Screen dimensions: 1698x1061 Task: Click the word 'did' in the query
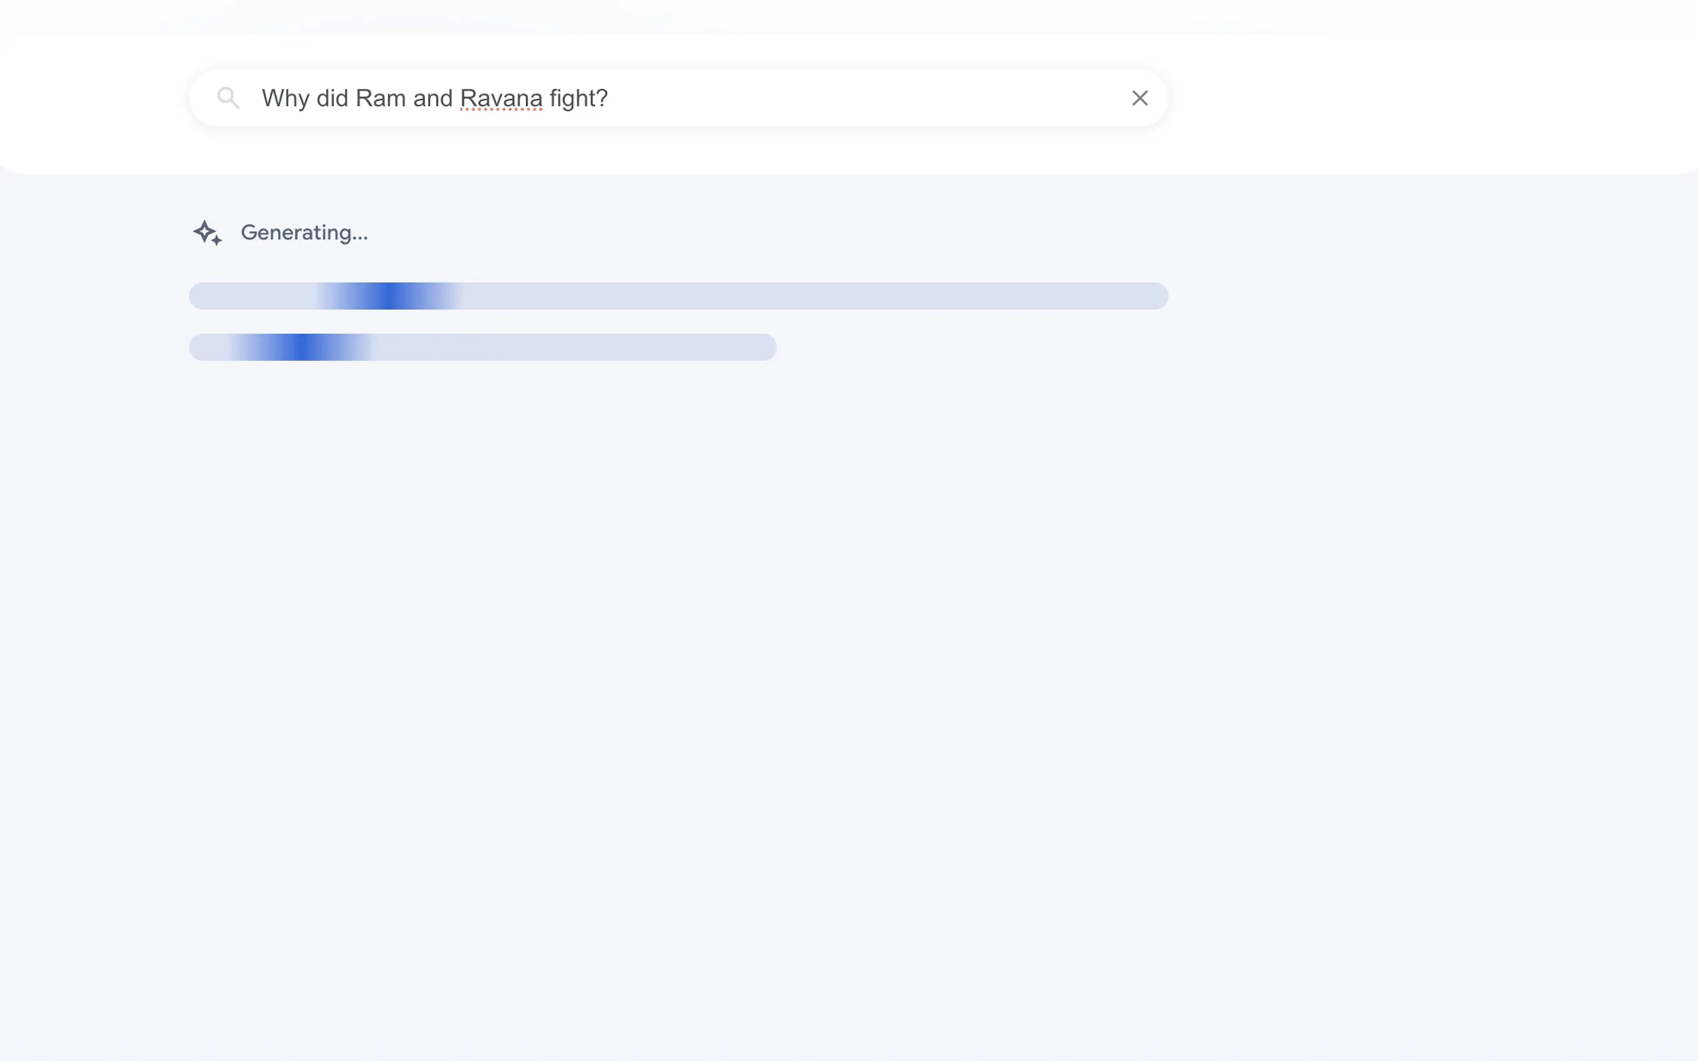point(332,98)
